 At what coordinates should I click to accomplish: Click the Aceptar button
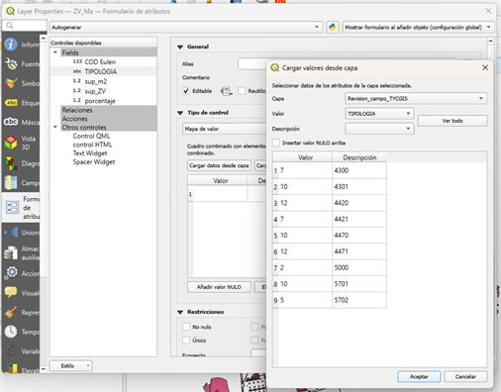click(419, 376)
